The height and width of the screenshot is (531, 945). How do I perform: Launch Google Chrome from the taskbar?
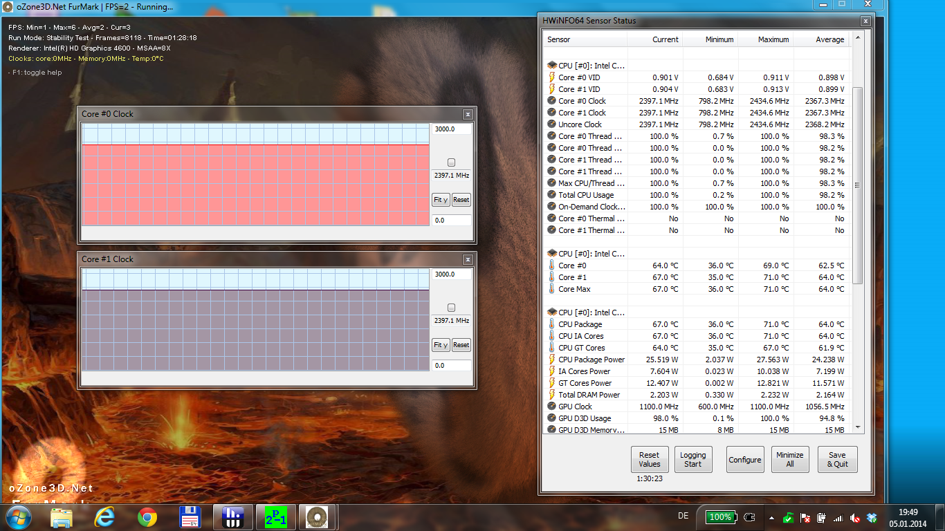(147, 517)
